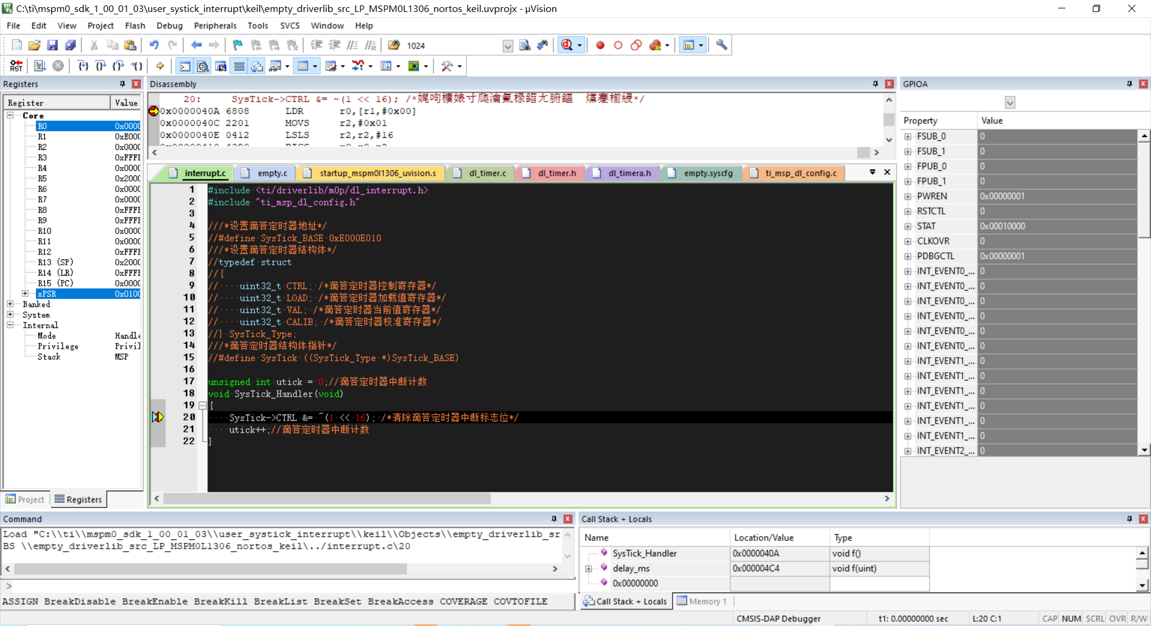Insert a breakpoint with the solid red dot
This screenshot has width=1151, height=626.
(x=600, y=45)
